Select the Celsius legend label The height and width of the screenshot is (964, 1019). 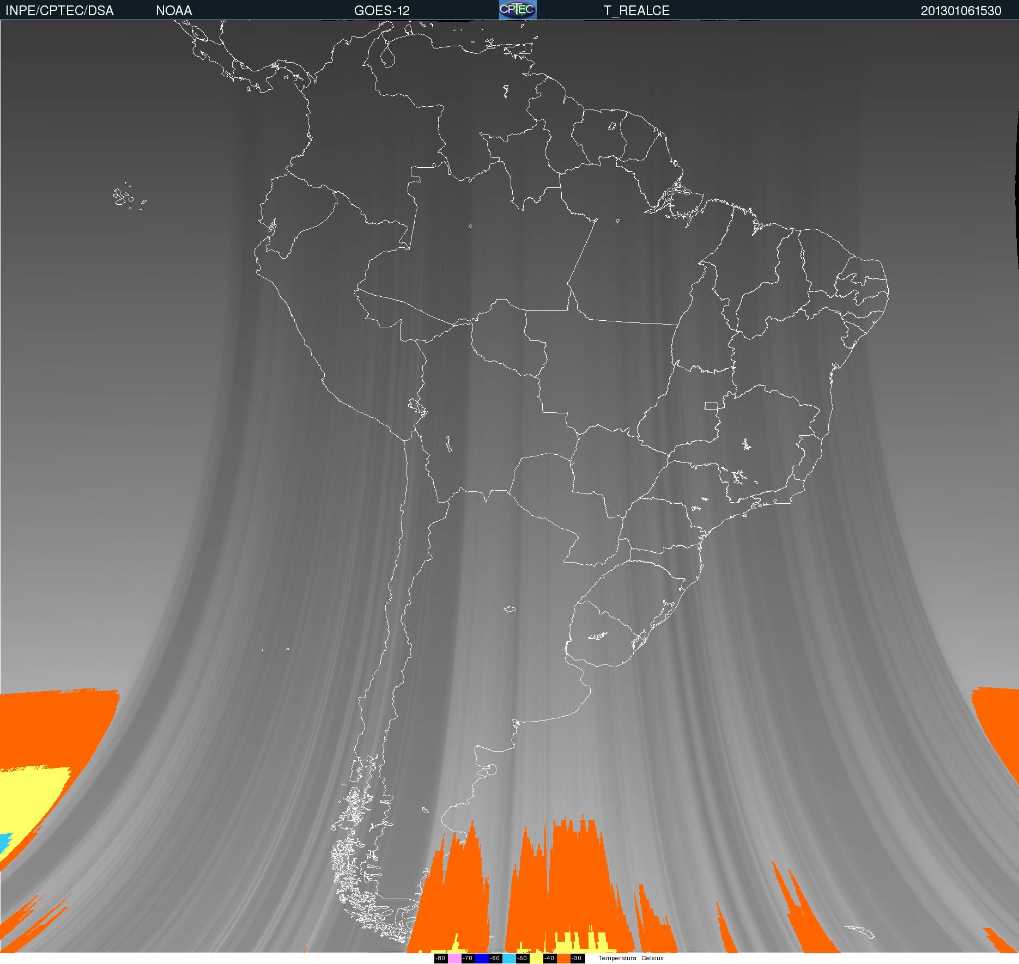click(652, 959)
